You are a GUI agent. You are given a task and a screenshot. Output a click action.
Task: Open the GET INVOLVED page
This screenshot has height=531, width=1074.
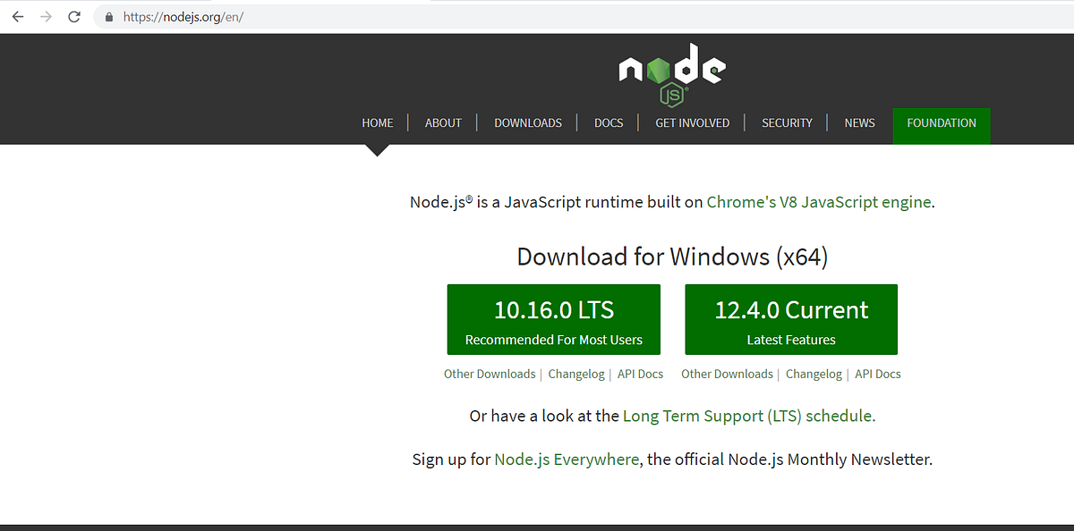point(692,122)
